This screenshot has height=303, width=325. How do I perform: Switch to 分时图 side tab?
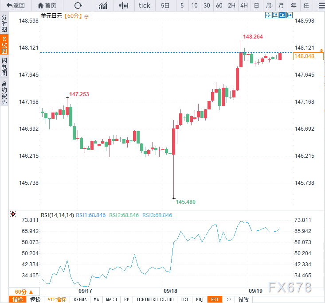4,23
